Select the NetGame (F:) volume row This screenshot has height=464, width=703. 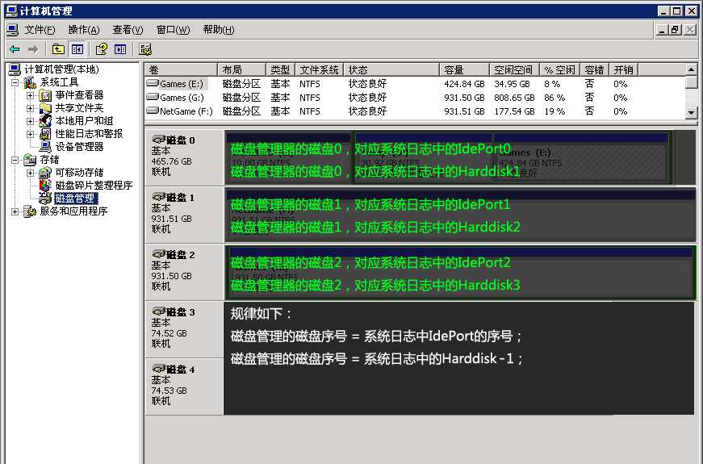(x=415, y=111)
